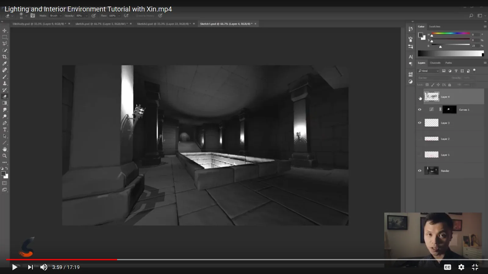Open the tool preset picker arrow
Viewport: 488px width, 274px height.
point(12,16)
